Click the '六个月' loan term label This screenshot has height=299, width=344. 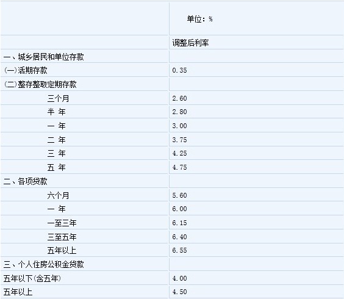coord(58,195)
